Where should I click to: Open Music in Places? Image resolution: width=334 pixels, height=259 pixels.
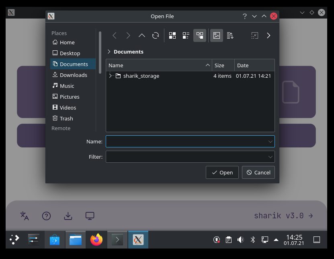click(73, 86)
